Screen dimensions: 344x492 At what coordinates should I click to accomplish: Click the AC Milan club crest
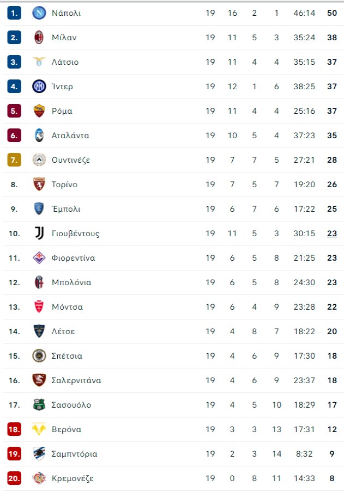[x=39, y=38]
